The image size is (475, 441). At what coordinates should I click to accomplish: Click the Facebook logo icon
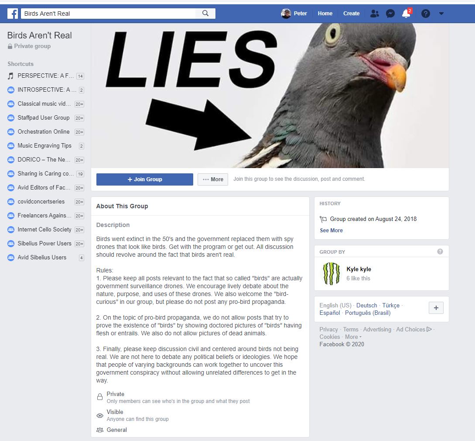click(x=12, y=14)
